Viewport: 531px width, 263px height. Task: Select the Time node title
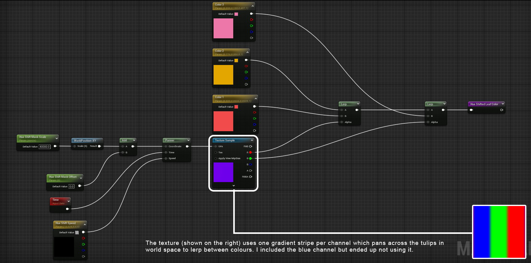pos(56,200)
